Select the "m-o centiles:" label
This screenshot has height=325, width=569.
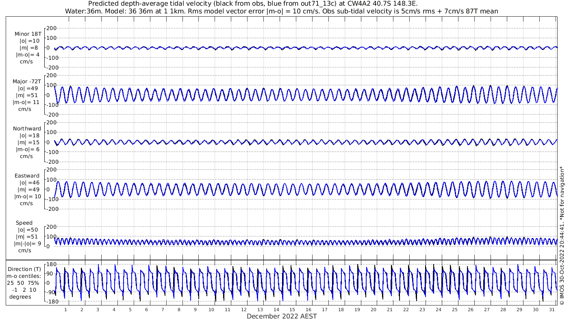coord(24,276)
